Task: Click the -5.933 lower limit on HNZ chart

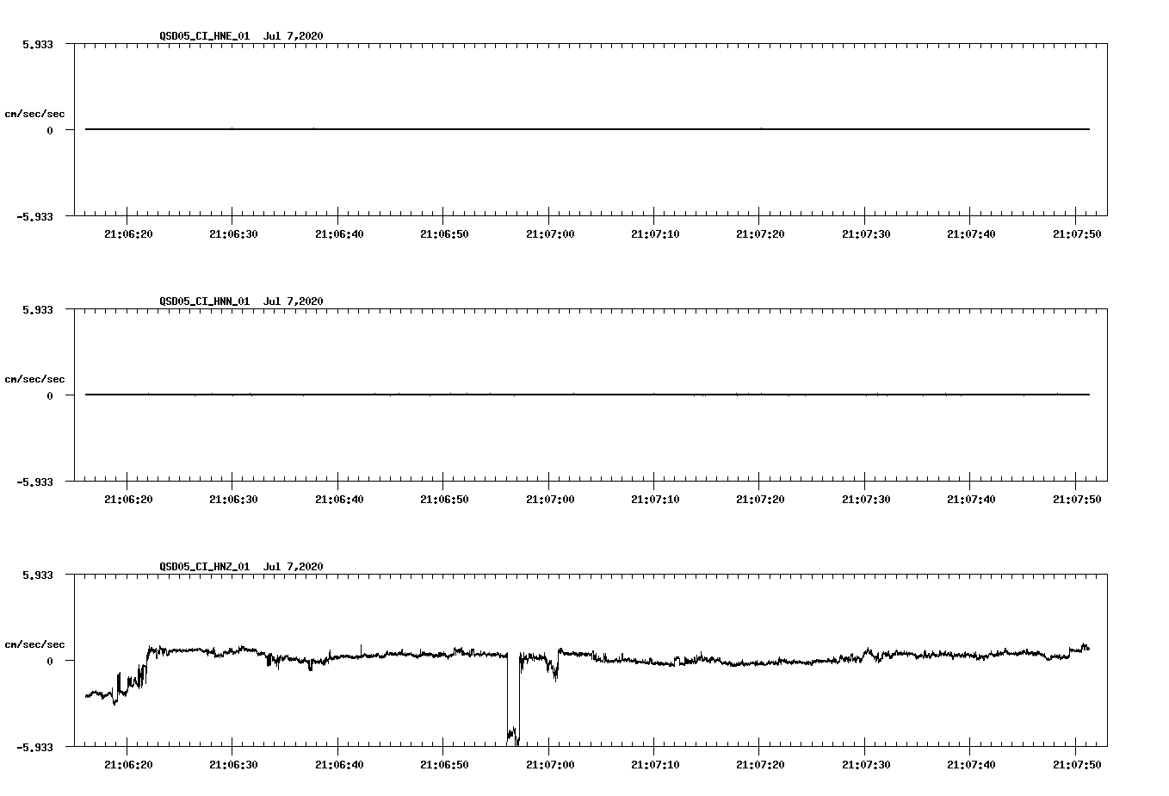Action: point(34,747)
